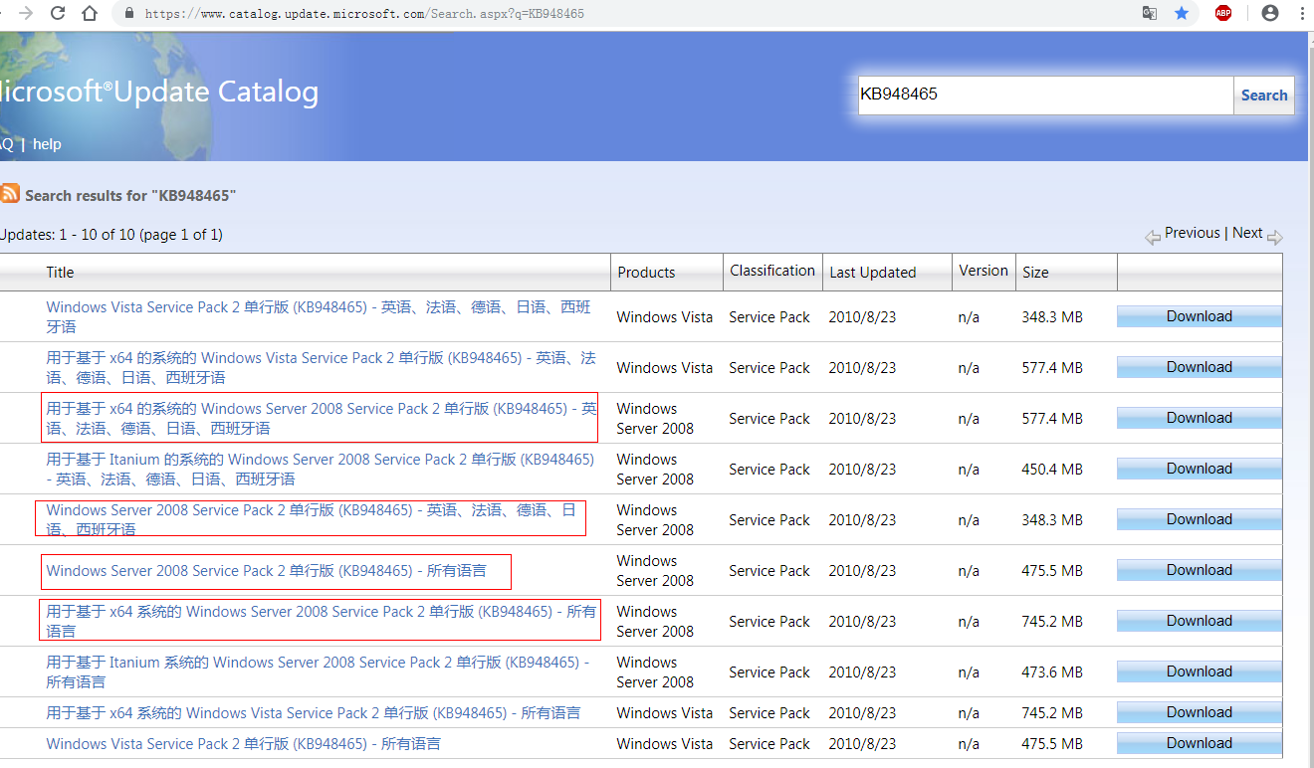Download the Vista 475.5 MB all-languages update

[1200, 743]
